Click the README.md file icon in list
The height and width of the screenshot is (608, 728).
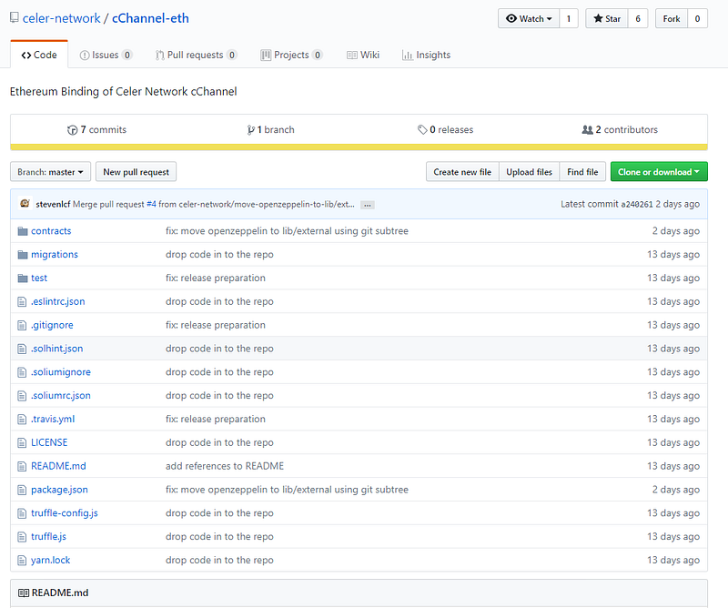click(22, 466)
